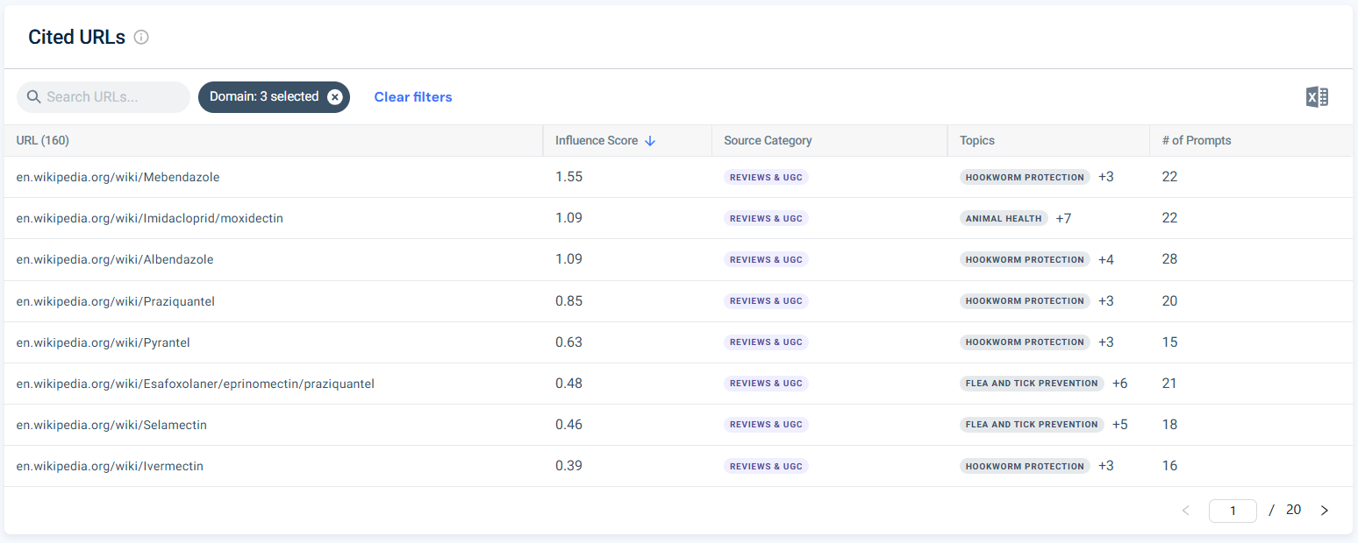
Task: Focus the Search URLs input field
Action: point(104,97)
